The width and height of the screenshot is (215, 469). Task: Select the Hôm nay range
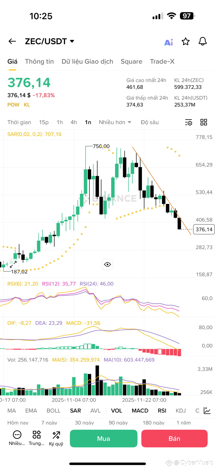point(18,423)
